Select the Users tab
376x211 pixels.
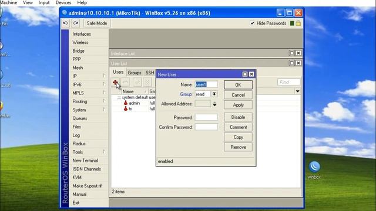click(x=118, y=72)
